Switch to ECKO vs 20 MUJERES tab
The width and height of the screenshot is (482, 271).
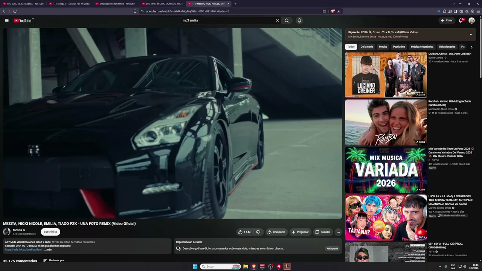(x=23, y=4)
